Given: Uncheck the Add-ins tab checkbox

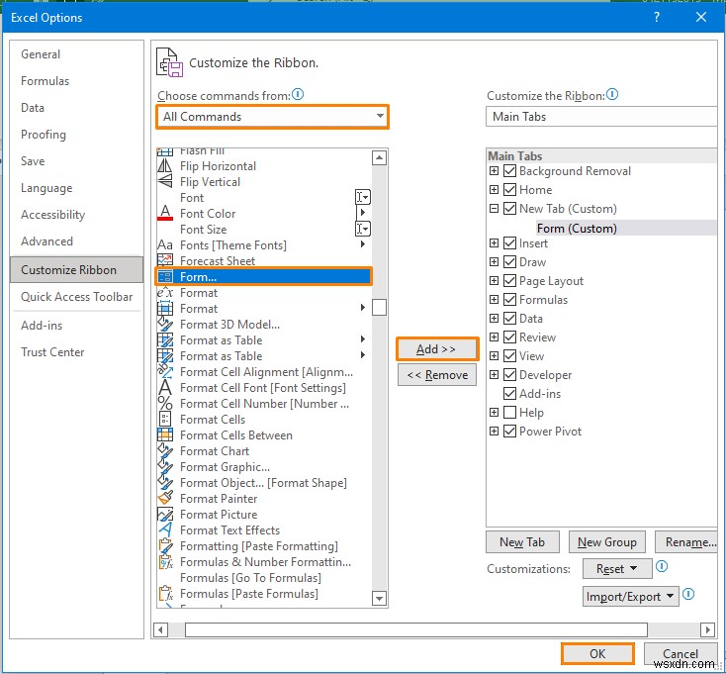Looking at the screenshot, I should (509, 393).
